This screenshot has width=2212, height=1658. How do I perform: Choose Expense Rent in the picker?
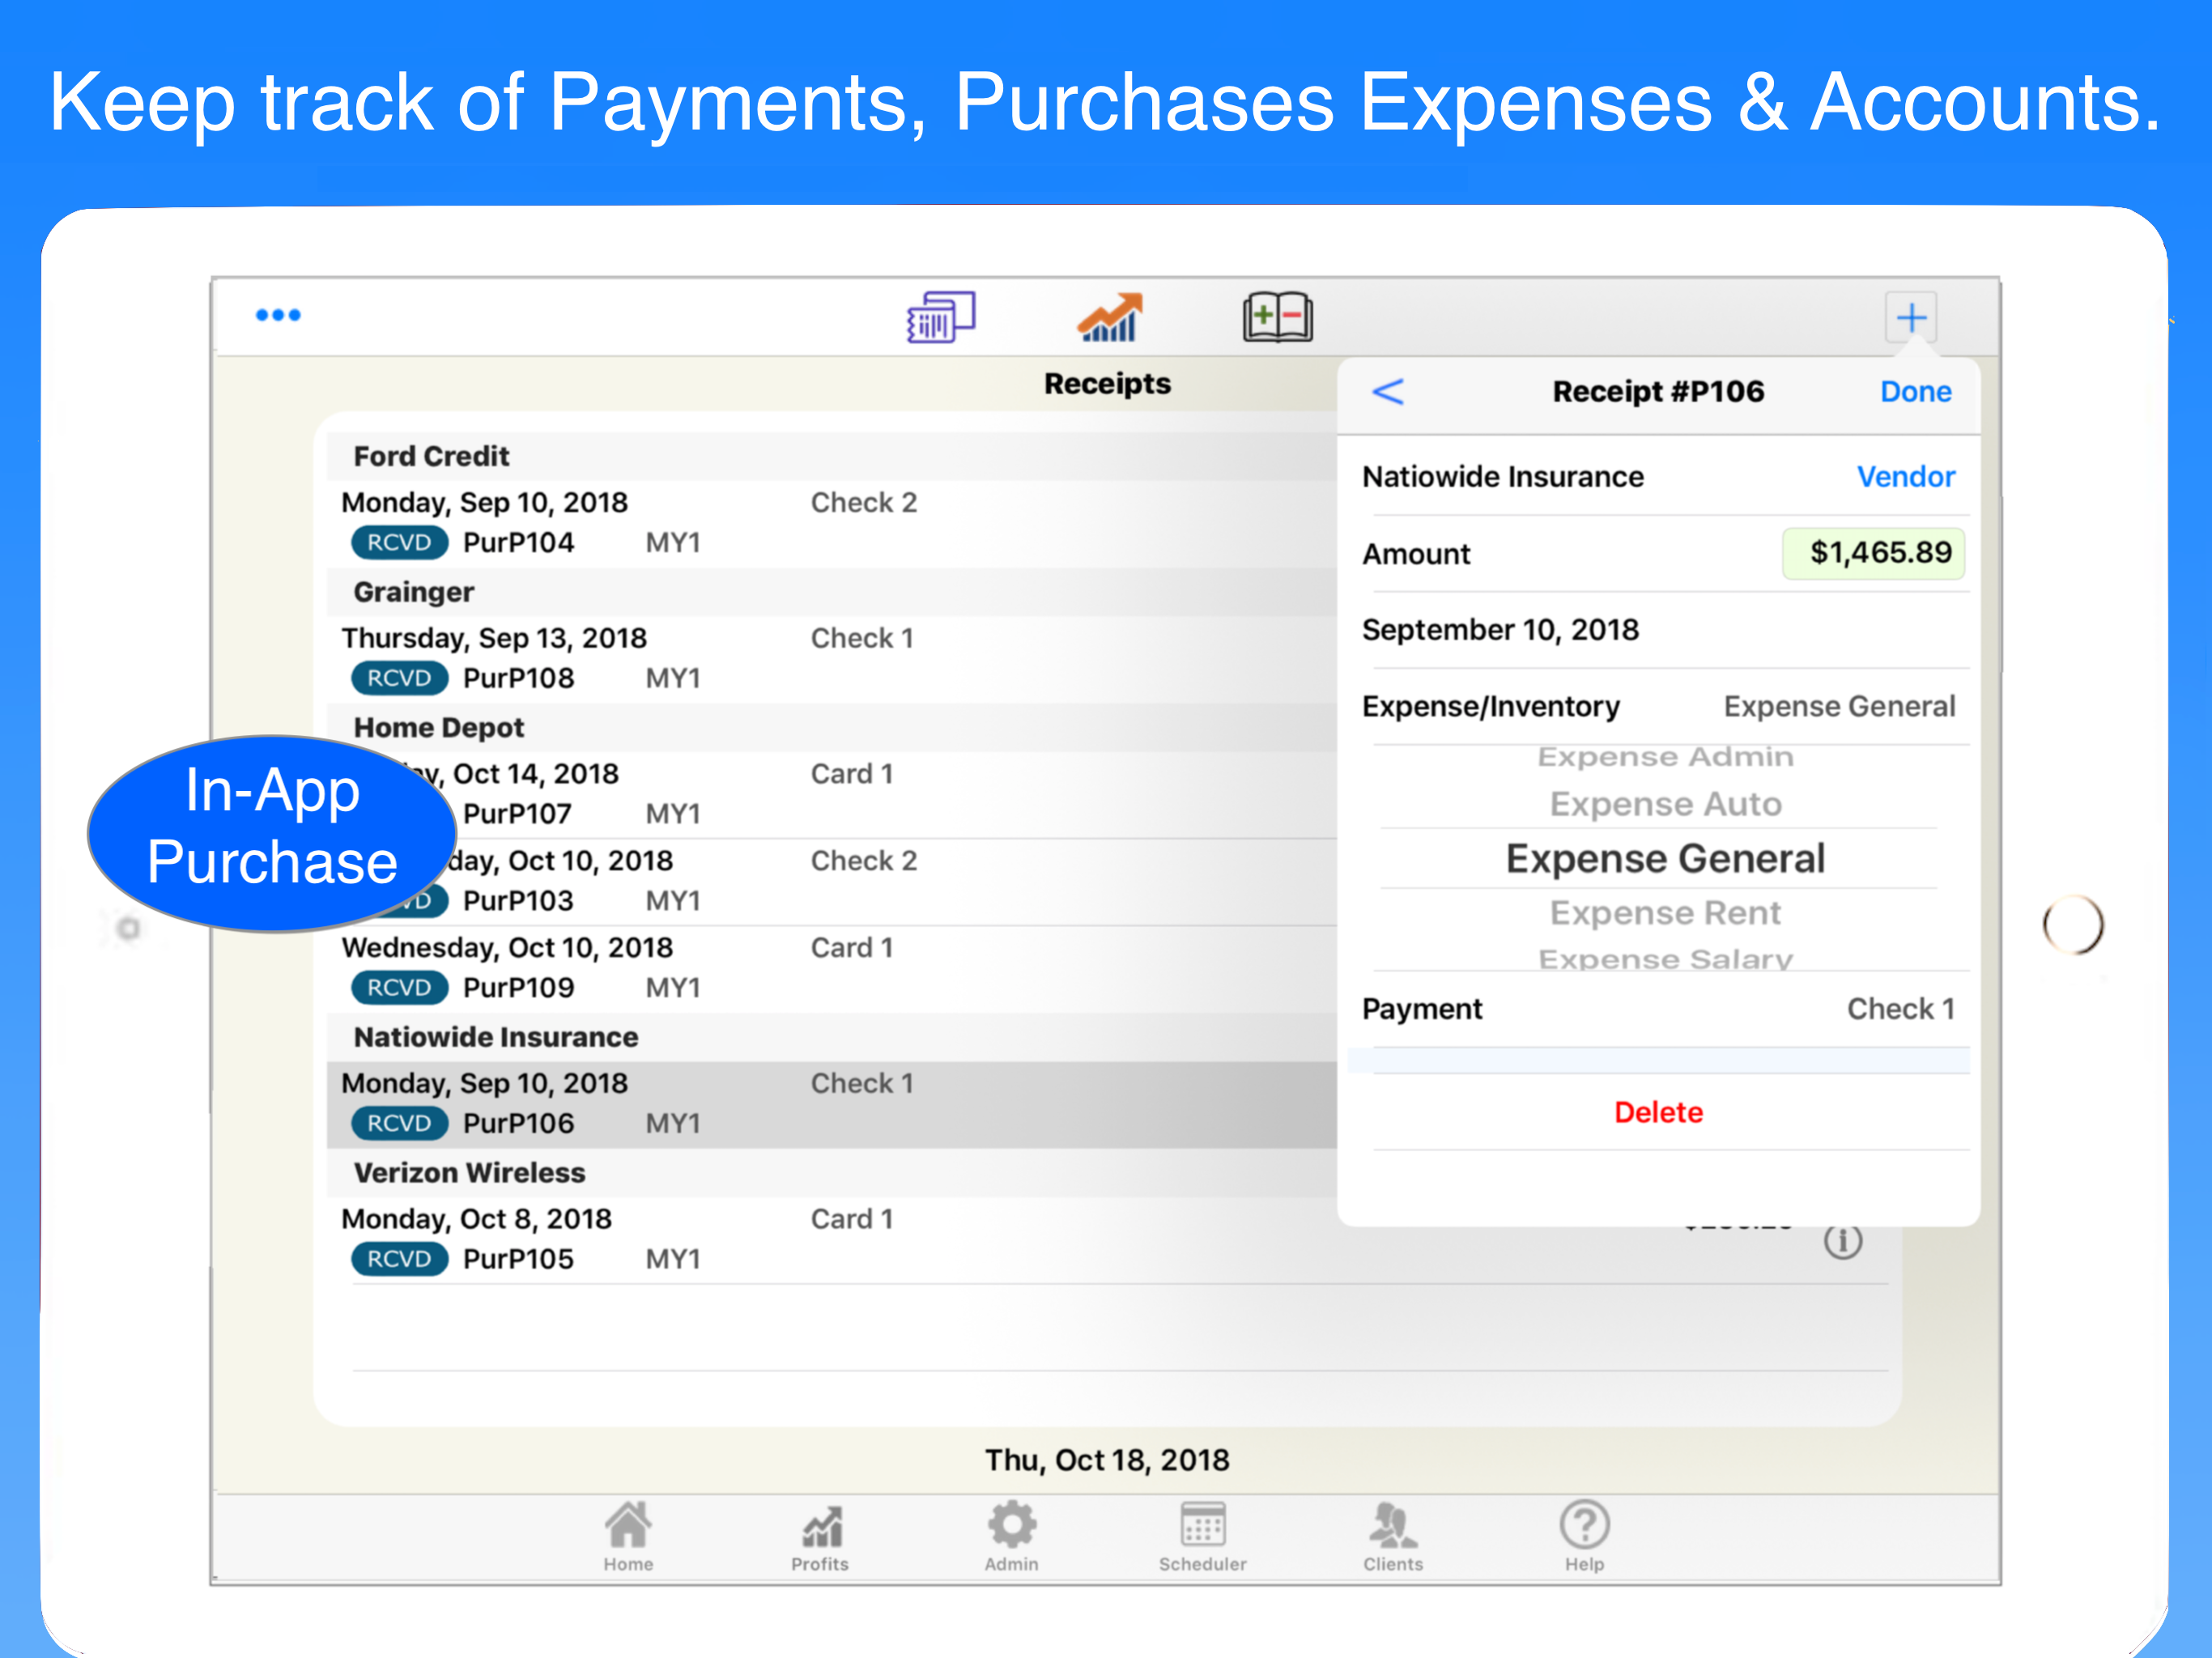pos(1665,913)
